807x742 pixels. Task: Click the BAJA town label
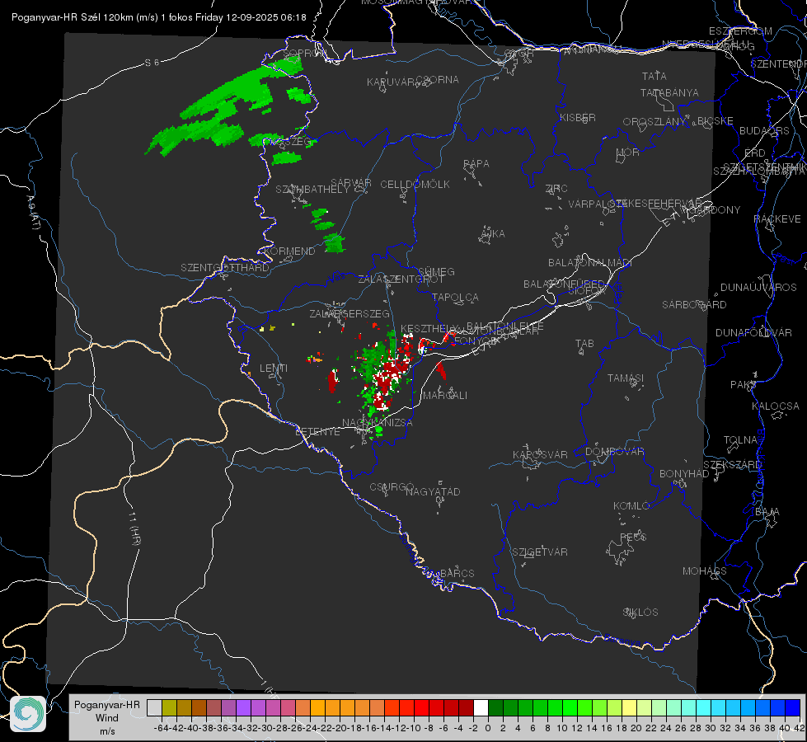(767, 512)
